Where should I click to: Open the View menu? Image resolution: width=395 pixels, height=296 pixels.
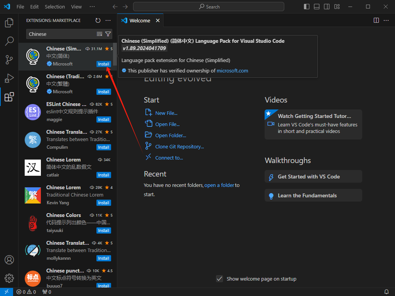pos(76,7)
